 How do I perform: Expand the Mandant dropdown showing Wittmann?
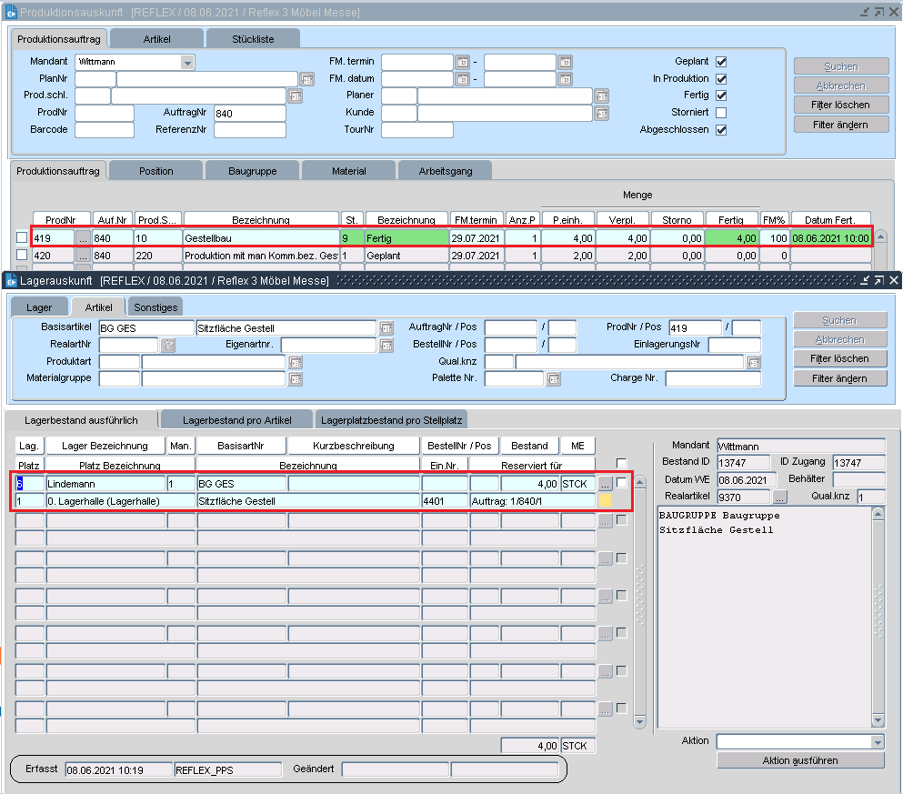[x=187, y=62]
